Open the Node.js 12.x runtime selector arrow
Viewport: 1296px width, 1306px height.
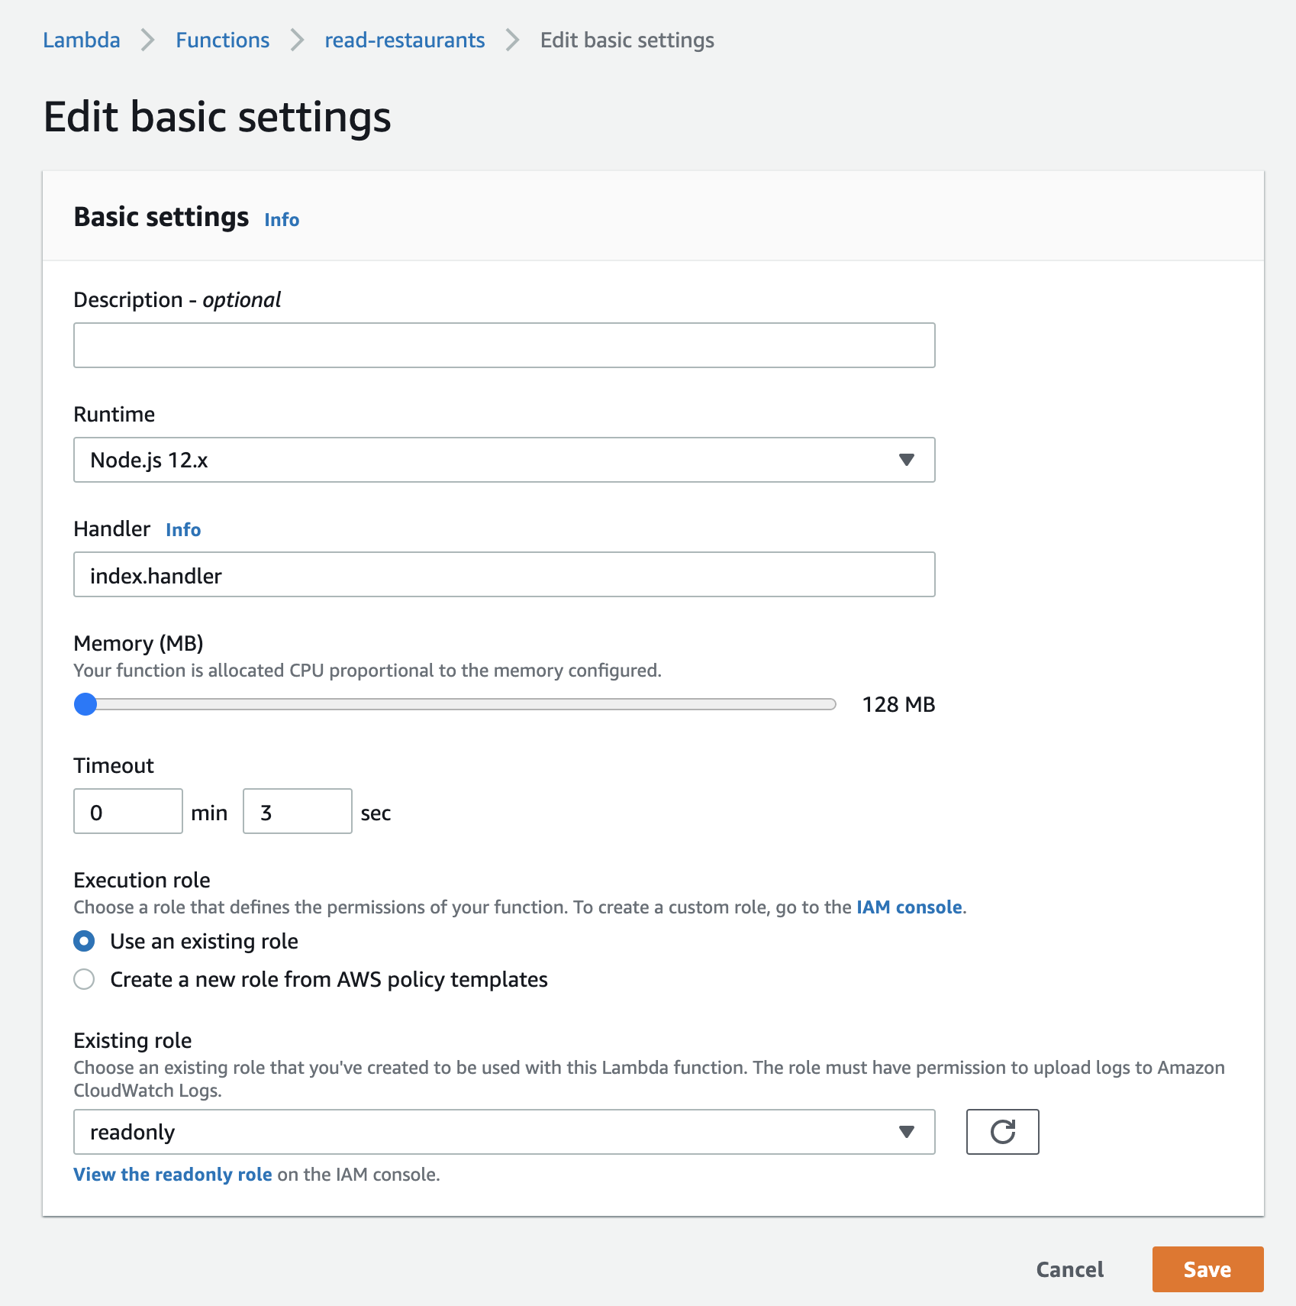pyautogui.click(x=906, y=460)
